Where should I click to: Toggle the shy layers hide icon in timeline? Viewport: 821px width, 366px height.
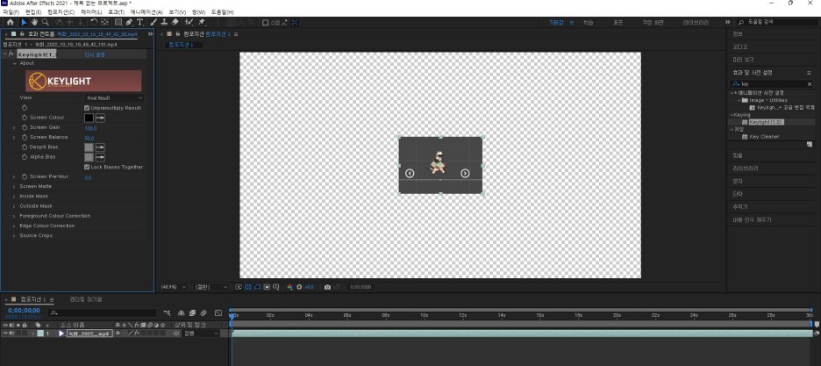tap(182, 312)
